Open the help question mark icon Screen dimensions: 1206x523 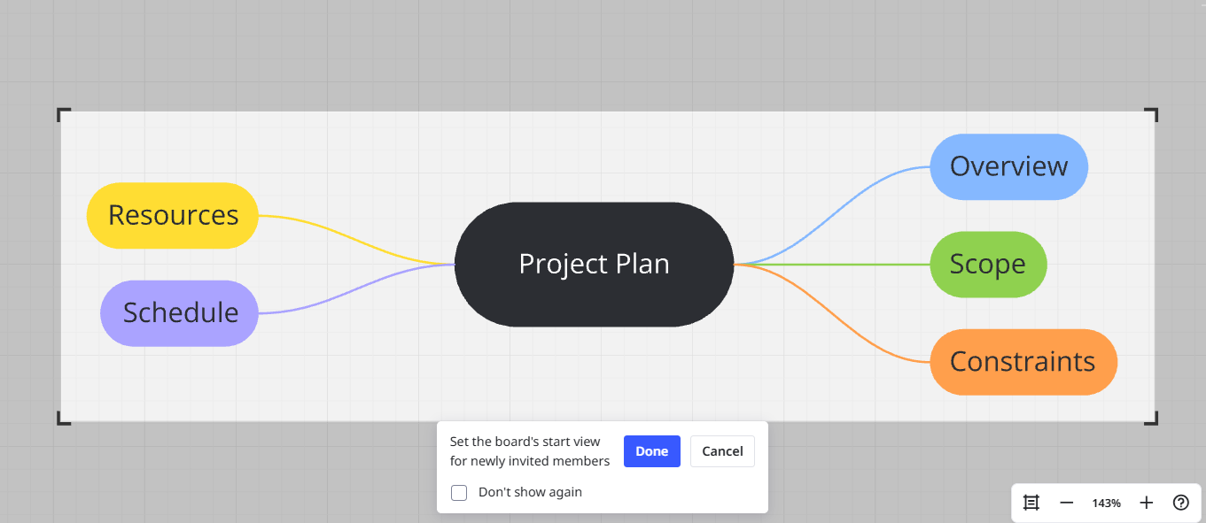click(x=1181, y=503)
